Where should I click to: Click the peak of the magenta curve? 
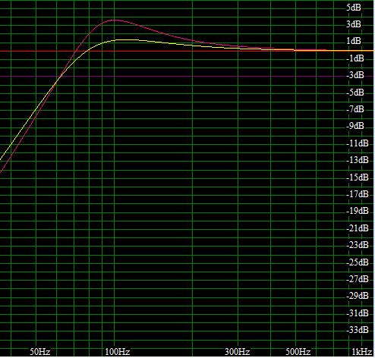[x=115, y=20]
